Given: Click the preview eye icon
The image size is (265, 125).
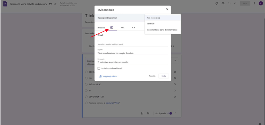Looking at the screenshot, I should [223, 3].
